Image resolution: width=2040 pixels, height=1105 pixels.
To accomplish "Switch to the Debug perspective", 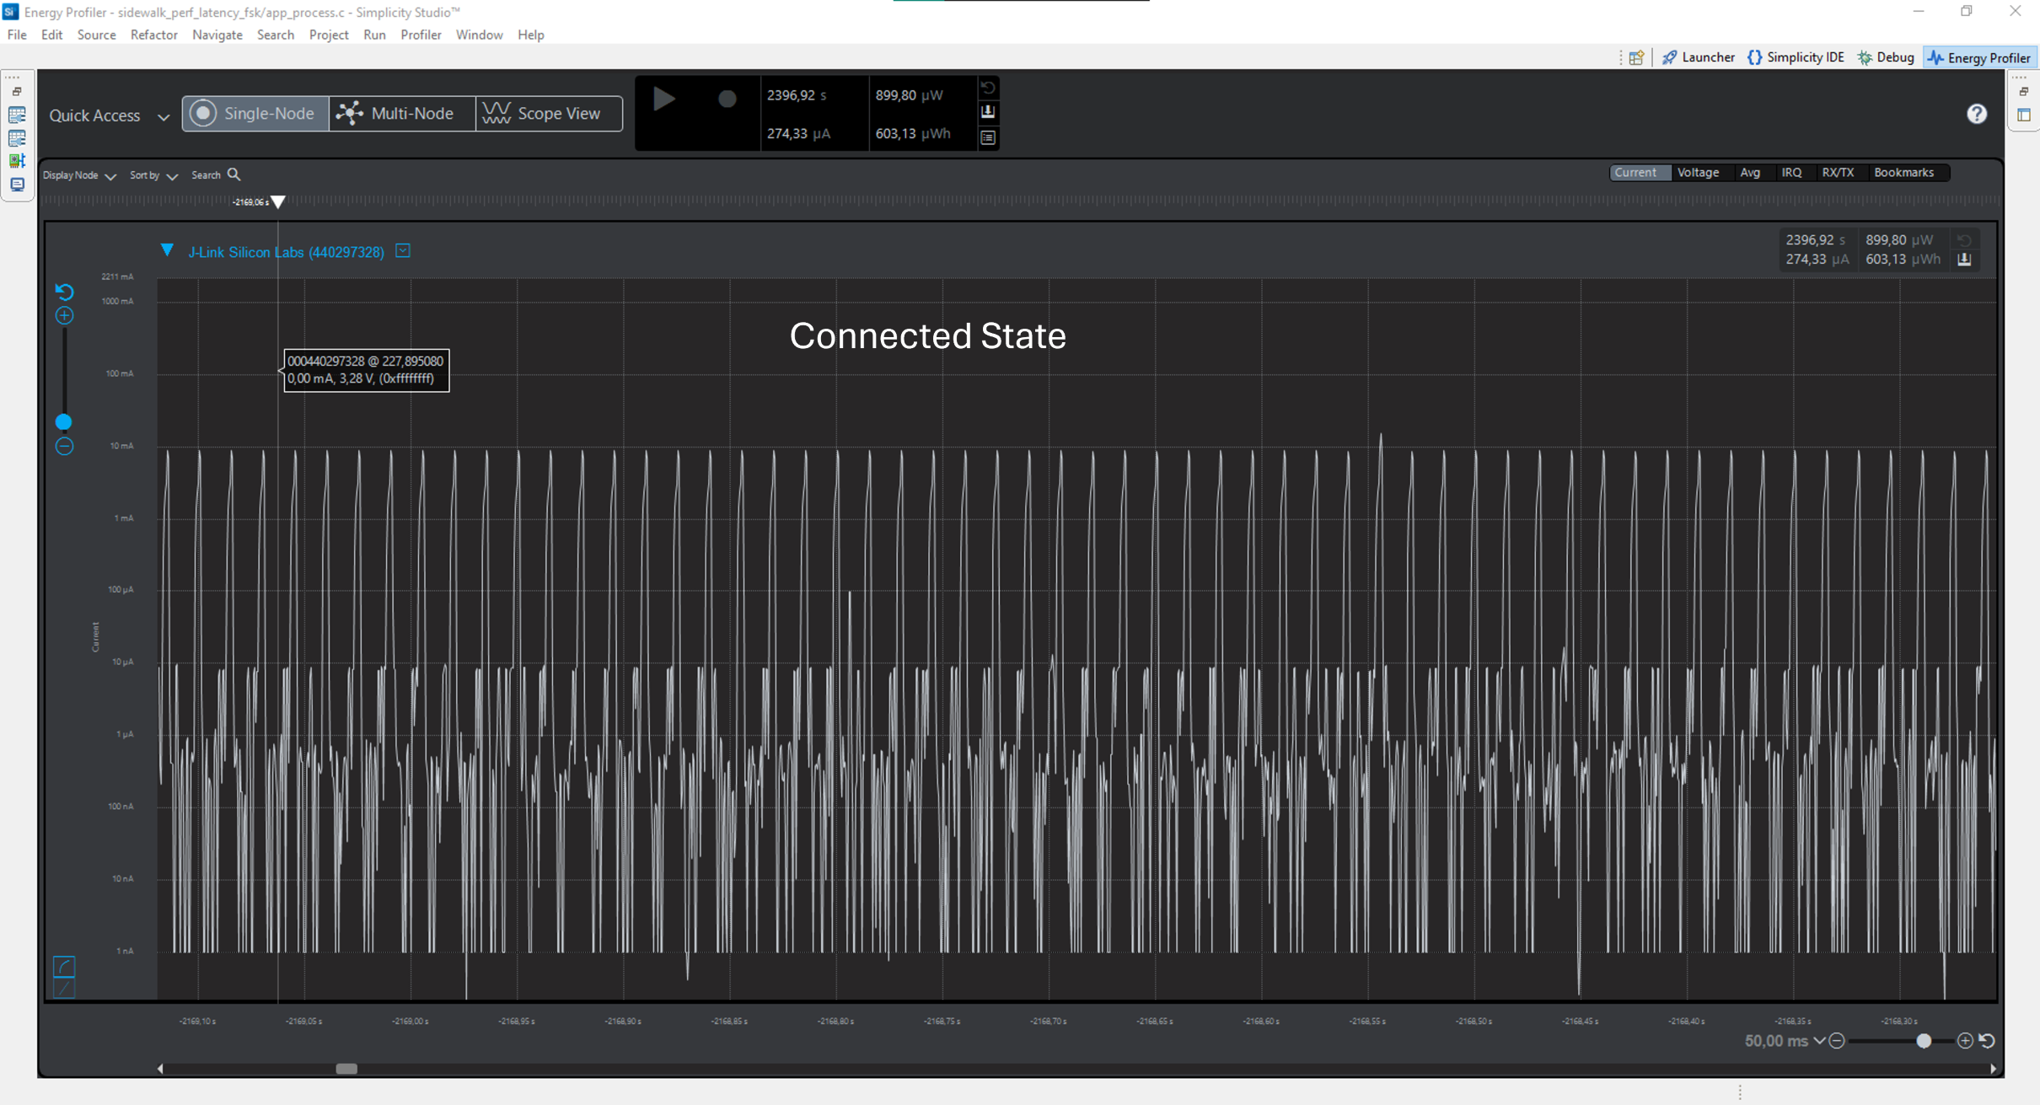I will (1887, 56).
